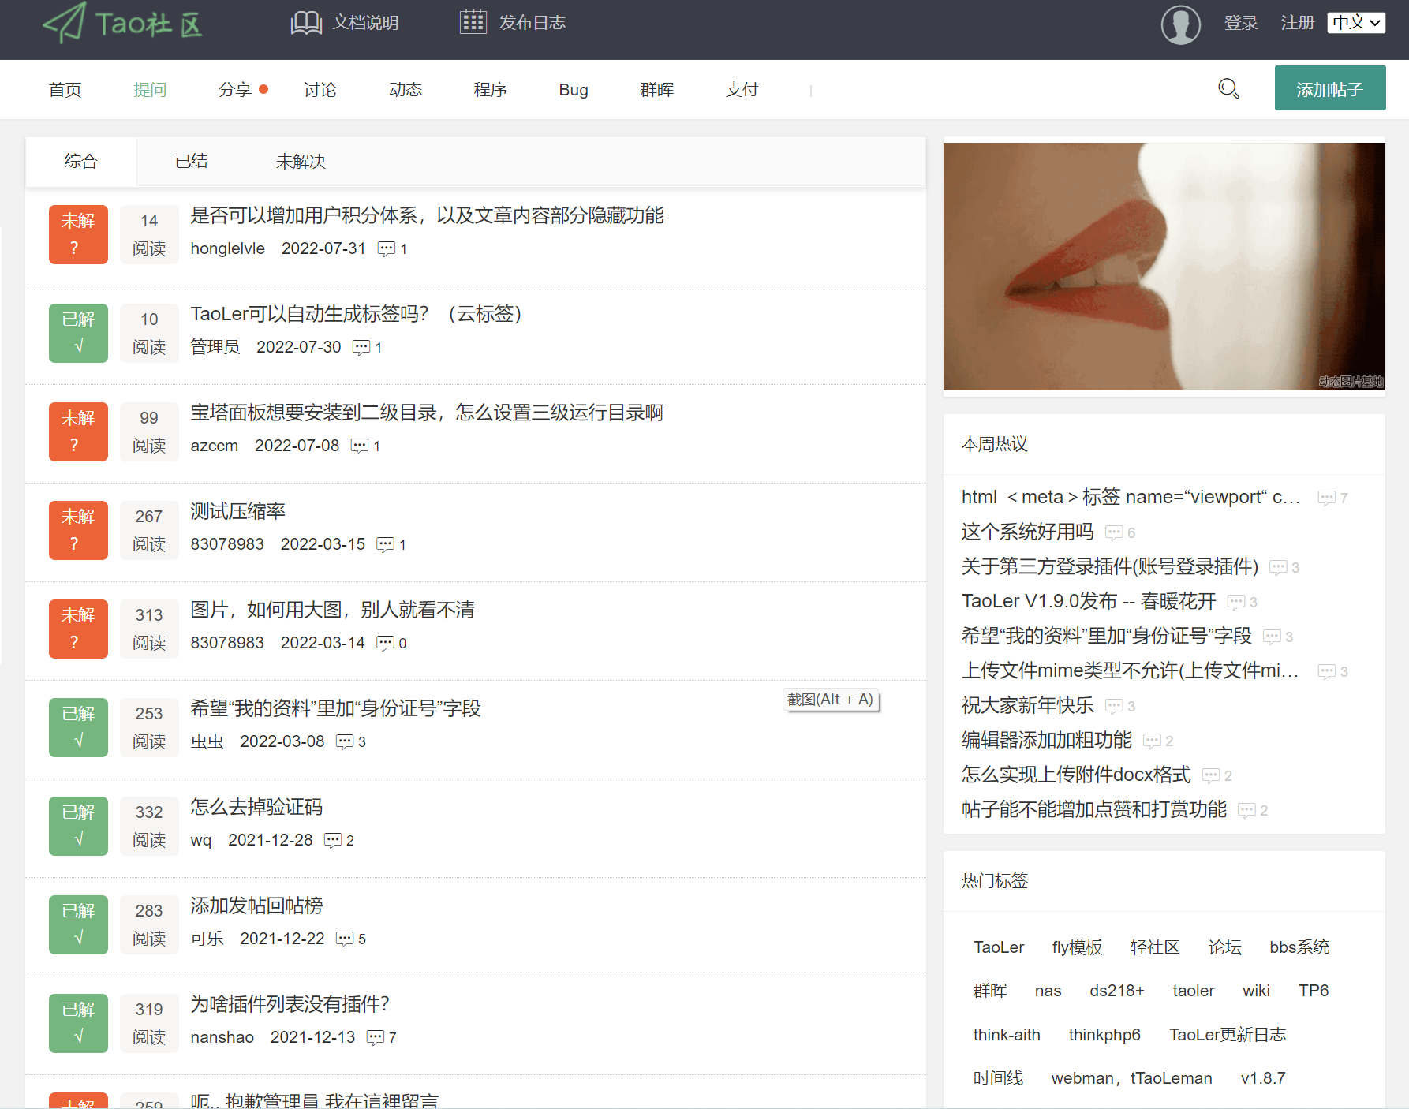Open the 程序 section
This screenshot has height=1109, width=1409.
491,90
